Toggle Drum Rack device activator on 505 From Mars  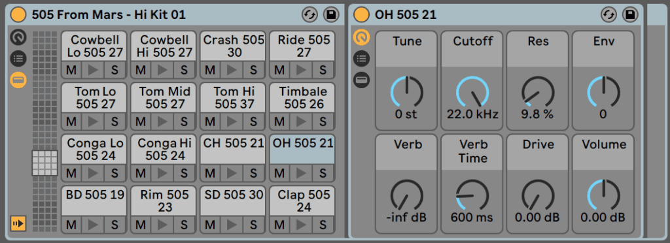pyautogui.click(x=18, y=15)
